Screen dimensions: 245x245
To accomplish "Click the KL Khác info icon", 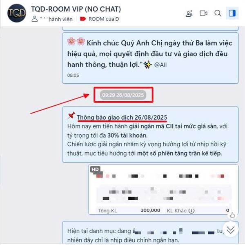I will [x=192, y=211].
